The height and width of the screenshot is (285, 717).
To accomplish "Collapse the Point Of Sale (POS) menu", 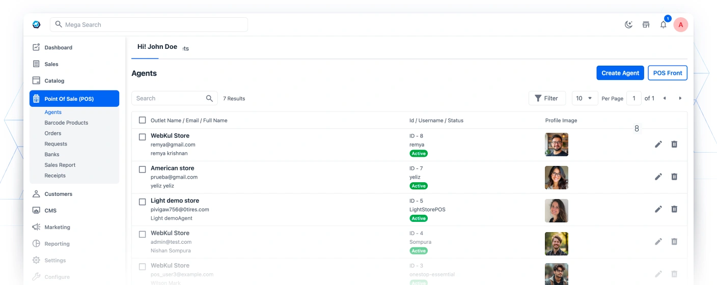I will tap(74, 99).
